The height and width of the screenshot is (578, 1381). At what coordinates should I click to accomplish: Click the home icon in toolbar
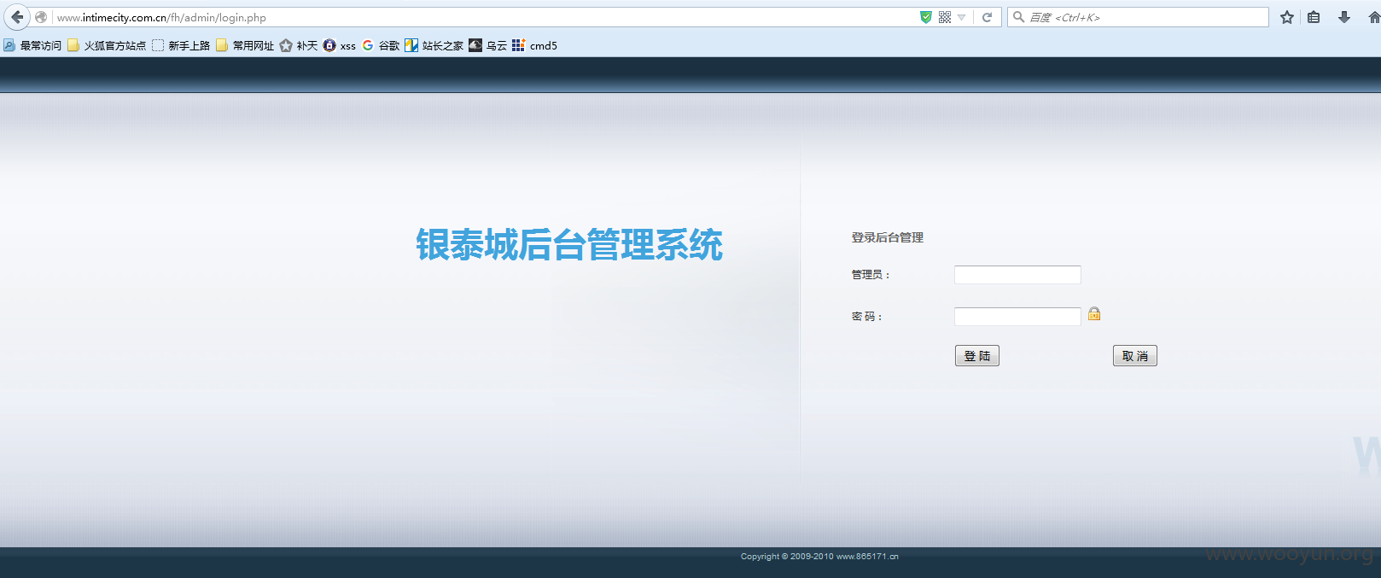pos(1373,17)
